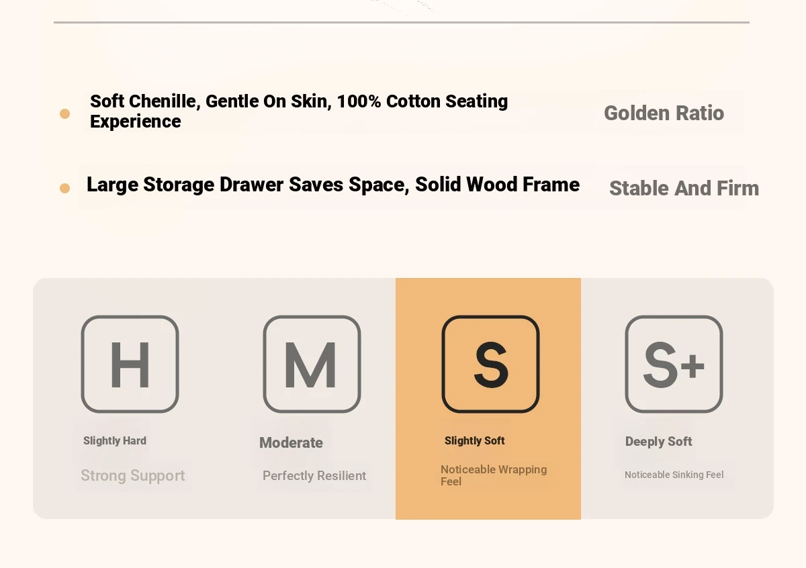Viewport: 806px width, 568px height.
Task: Select the 'Moderate' firmness label
Action: 291,442
